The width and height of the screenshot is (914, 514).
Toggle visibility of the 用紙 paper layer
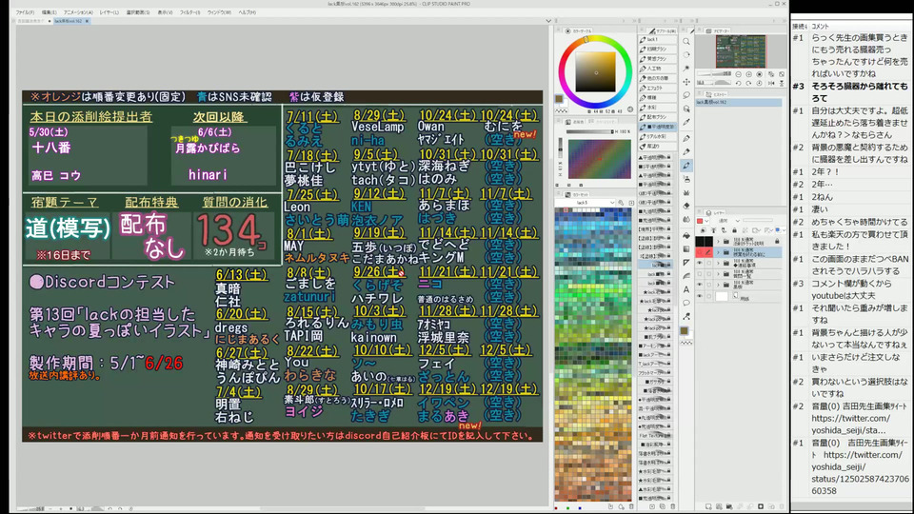point(700,297)
